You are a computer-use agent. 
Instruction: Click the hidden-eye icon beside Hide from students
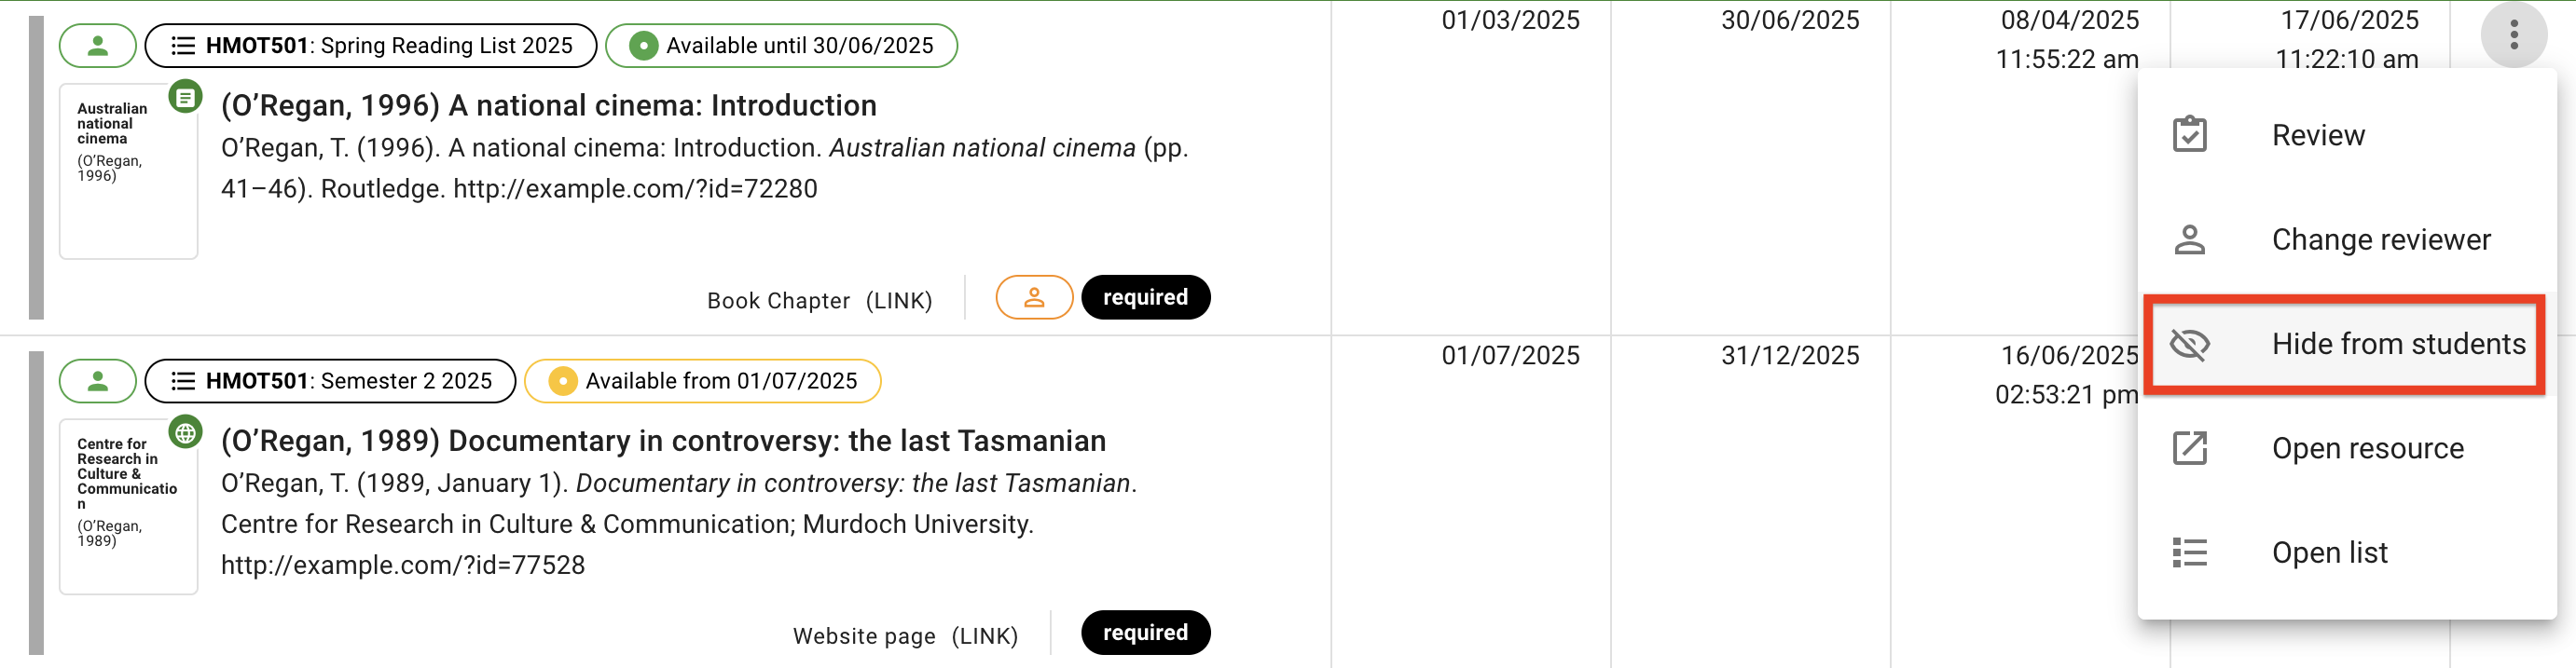pos(2192,343)
